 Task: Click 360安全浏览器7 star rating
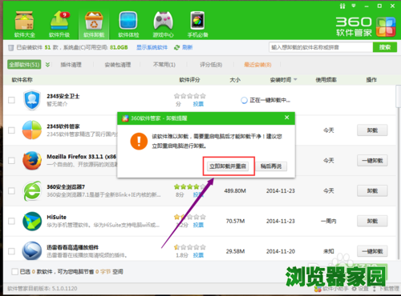(190, 186)
